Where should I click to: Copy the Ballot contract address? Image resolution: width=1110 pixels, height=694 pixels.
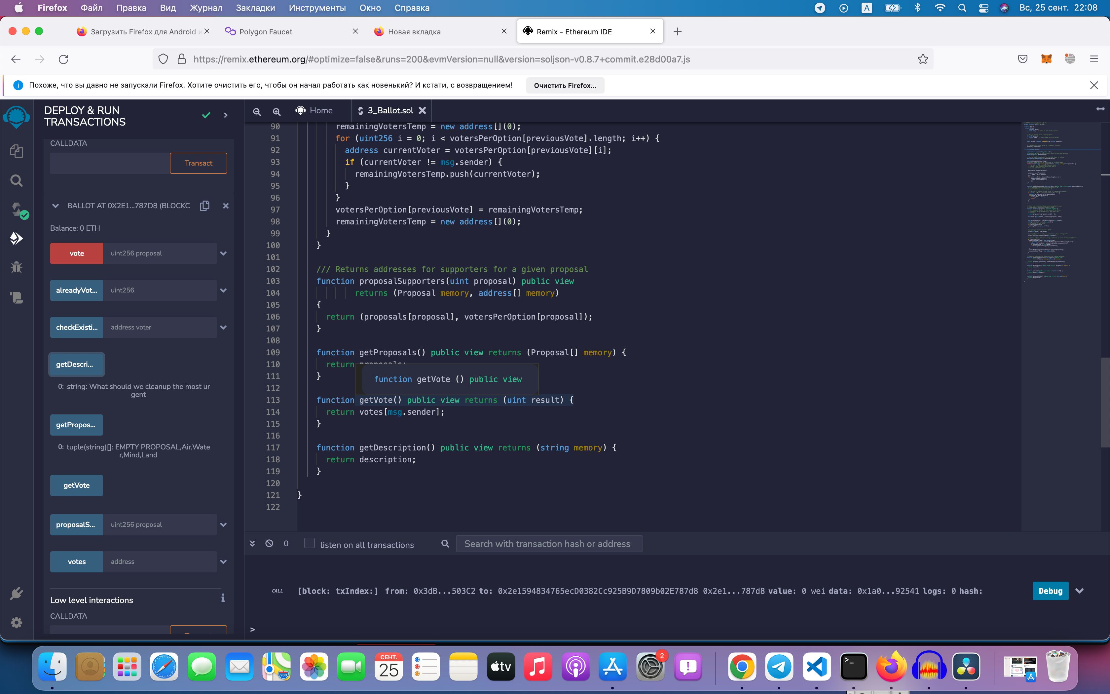coord(205,206)
